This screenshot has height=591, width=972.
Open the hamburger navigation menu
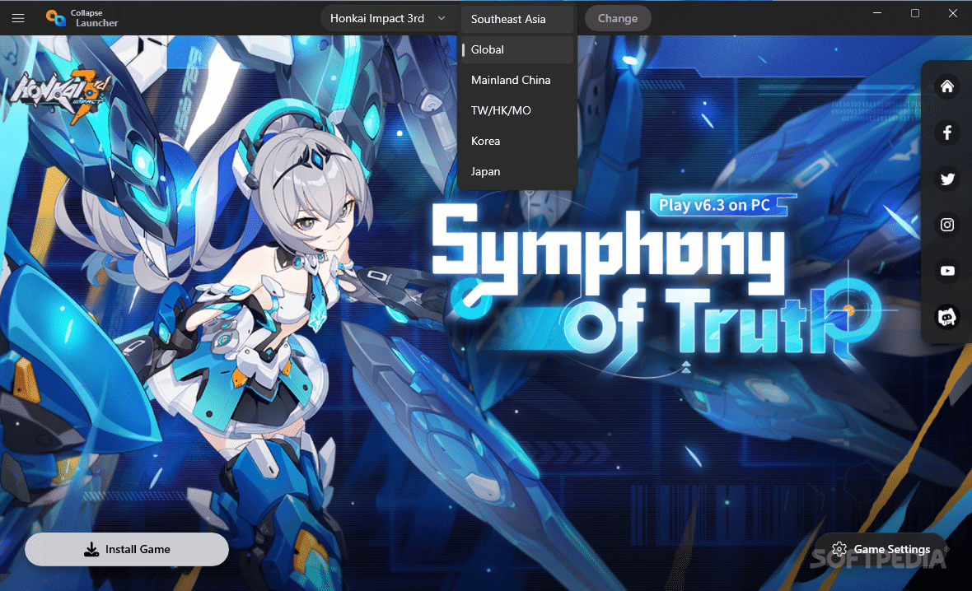[x=18, y=18]
